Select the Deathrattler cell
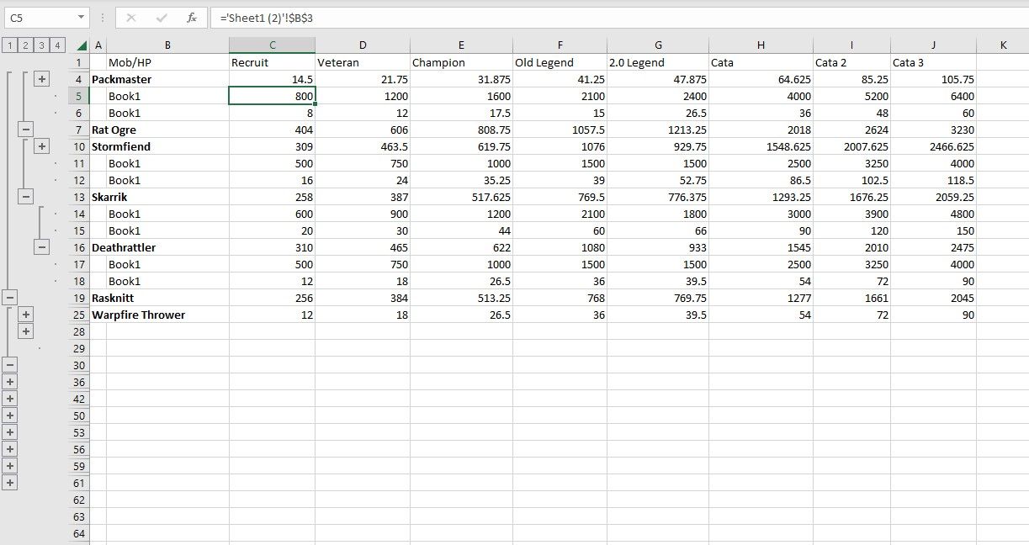This screenshot has width=1029, height=545. [x=124, y=247]
